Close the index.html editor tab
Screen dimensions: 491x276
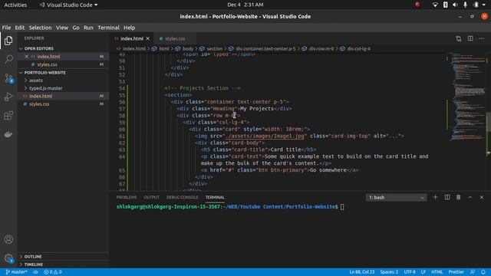[x=148, y=38]
